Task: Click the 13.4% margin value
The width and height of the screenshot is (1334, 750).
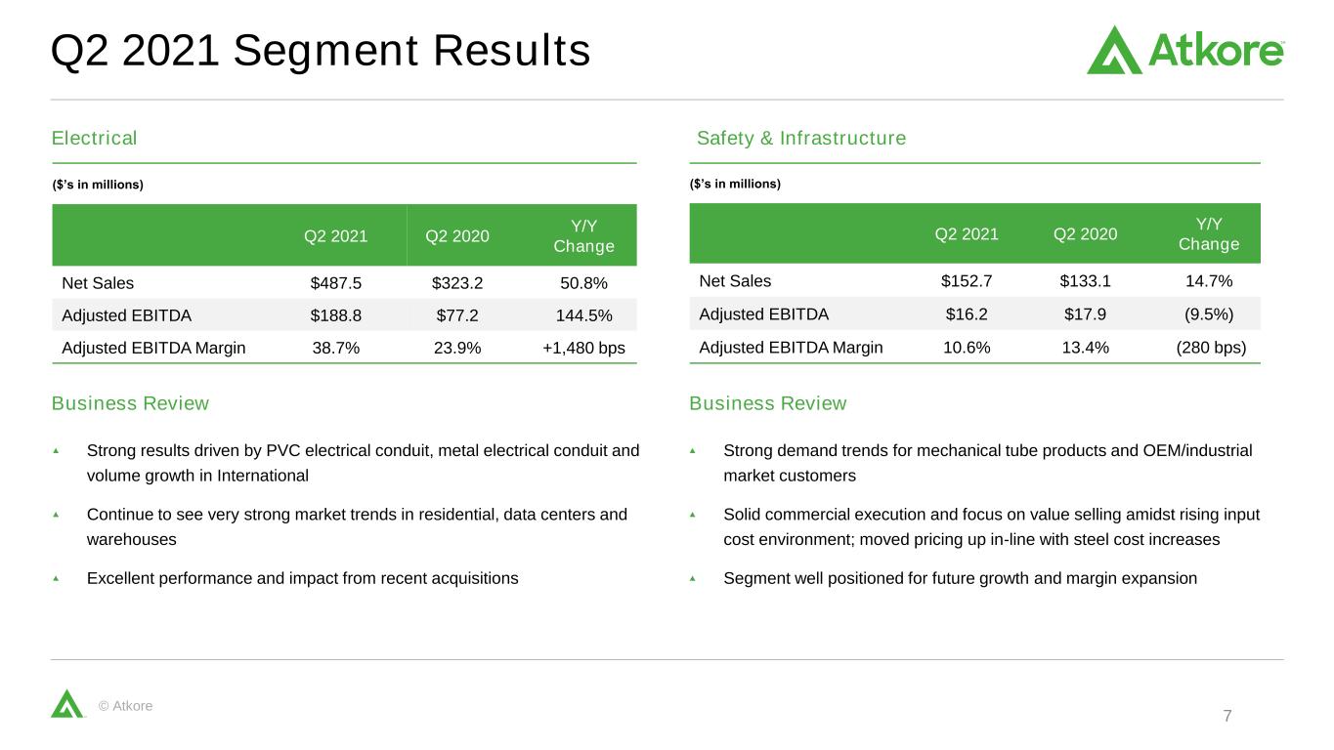Action: pos(1085,347)
